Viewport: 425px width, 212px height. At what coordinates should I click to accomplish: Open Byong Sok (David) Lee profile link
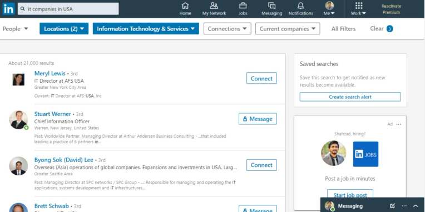click(64, 160)
